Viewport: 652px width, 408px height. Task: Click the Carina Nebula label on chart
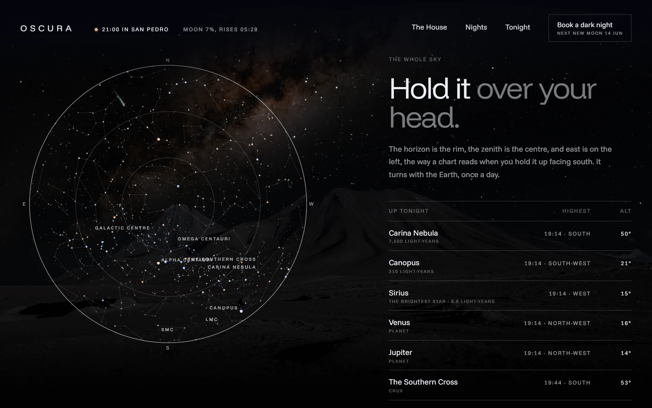232,267
